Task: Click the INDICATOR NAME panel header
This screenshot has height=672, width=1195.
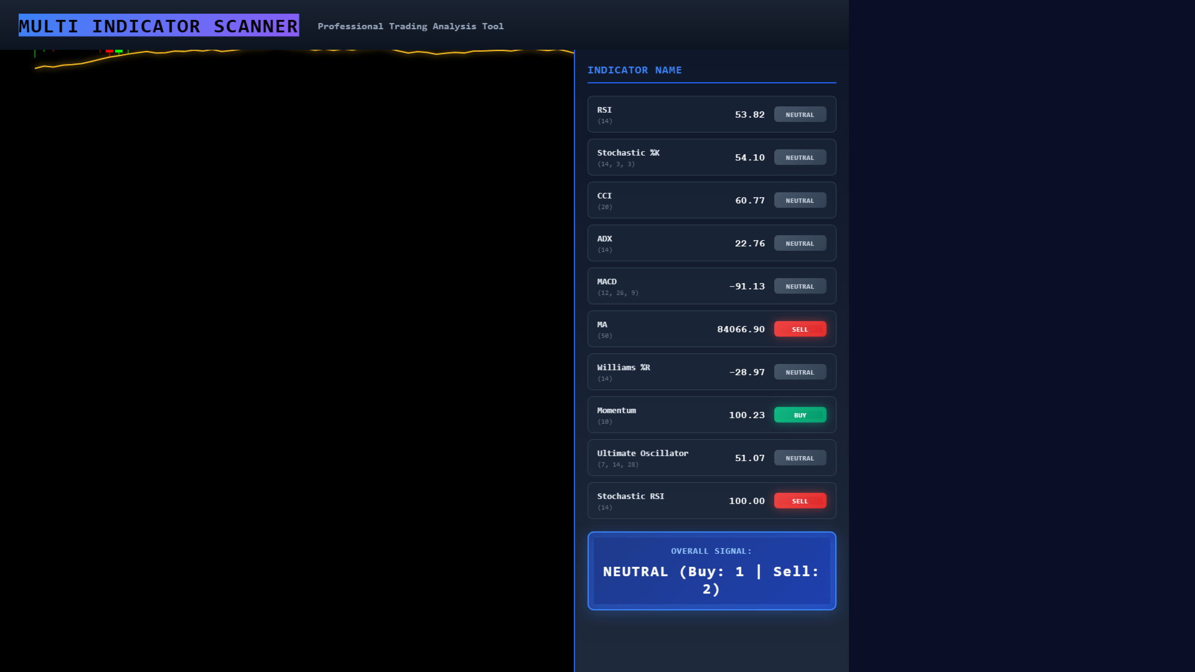Action: [x=634, y=70]
